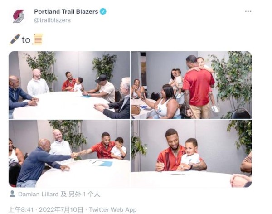Click the word 'to' in tweet text

click(26, 40)
